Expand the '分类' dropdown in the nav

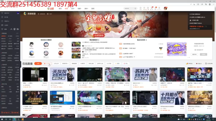pyautogui.click(x=73, y=9)
